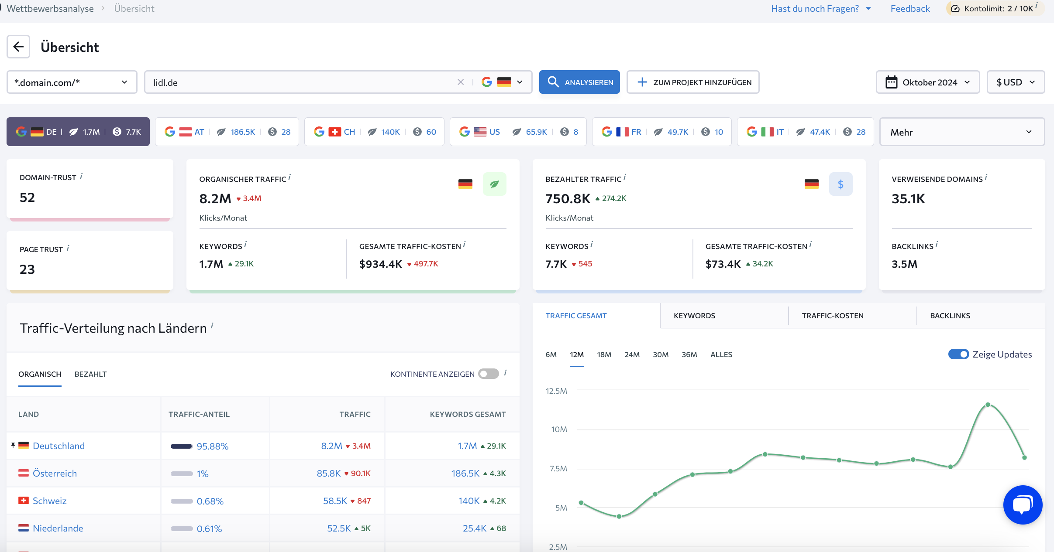Select the 36M time range
Image resolution: width=1054 pixels, height=552 pixels.
coord(689,354)
